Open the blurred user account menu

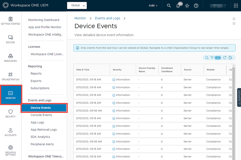pos(218,6)
